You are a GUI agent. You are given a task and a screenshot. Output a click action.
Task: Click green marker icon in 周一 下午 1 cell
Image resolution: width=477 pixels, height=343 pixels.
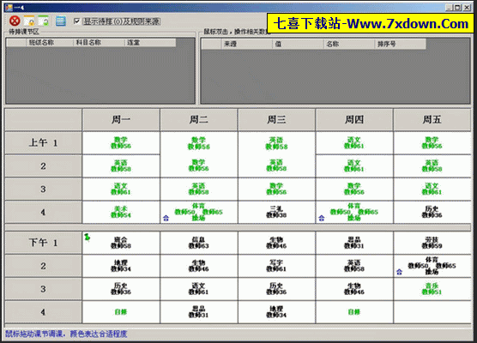[88, 237]
